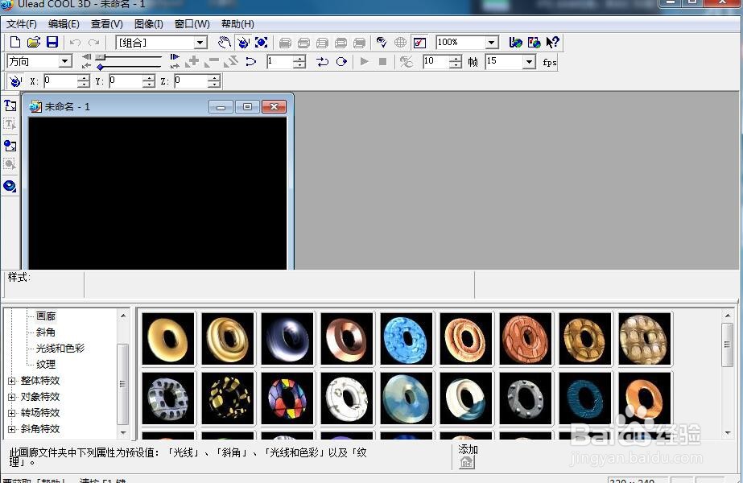This screenshot has height=483, width=743.
Task: Select the Resize object tool
Action: pyautogui.click(x=262, y=42)
